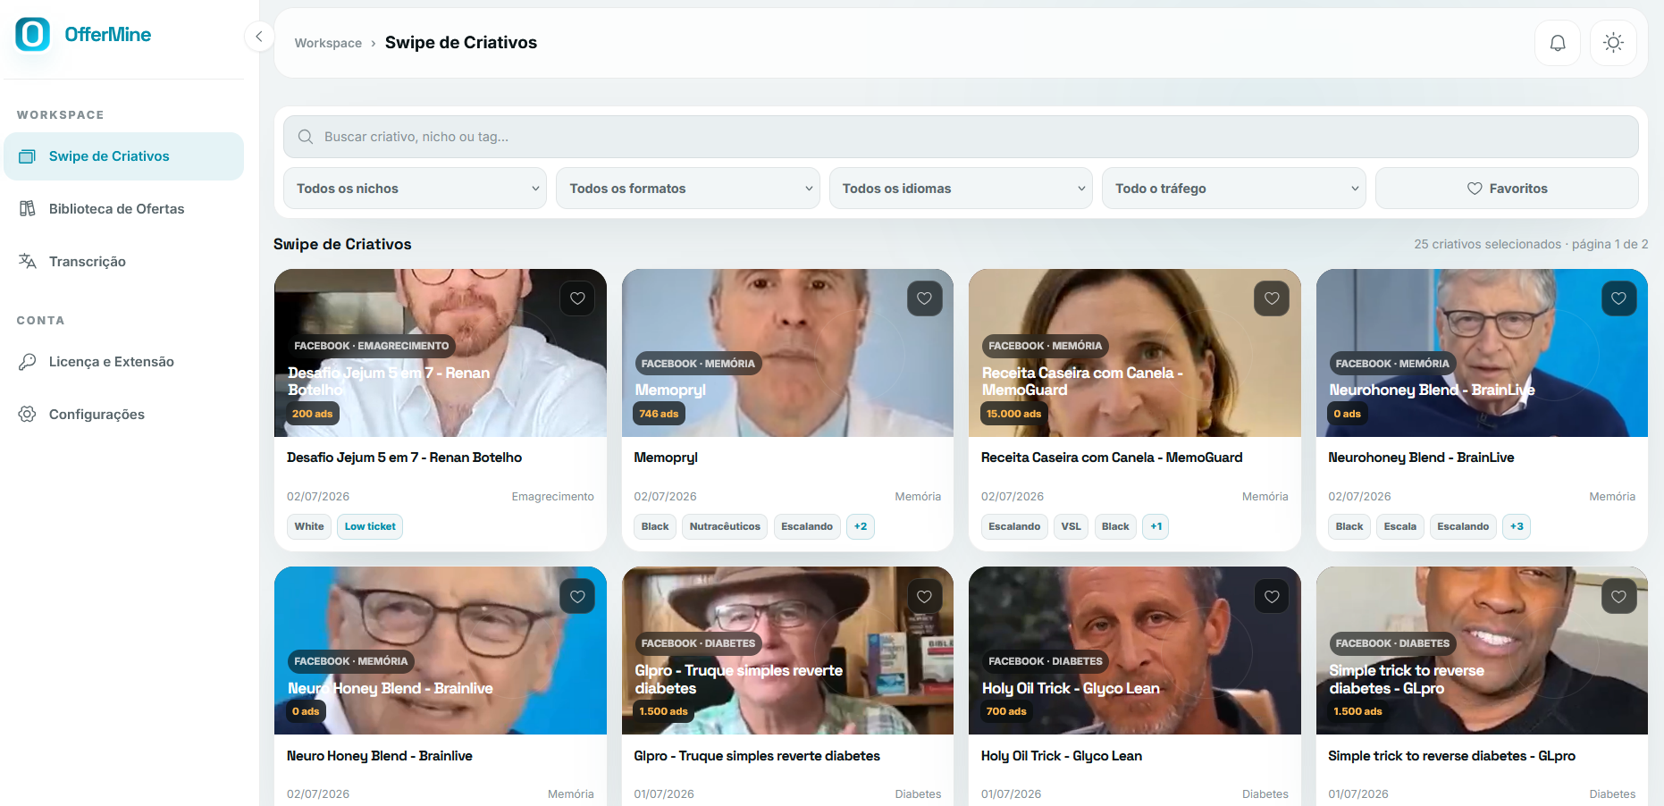Expand the +3 tags on Neurohoney Blend card
The height and width of the screenshot is (806, 1664).
click(1517, 526)
